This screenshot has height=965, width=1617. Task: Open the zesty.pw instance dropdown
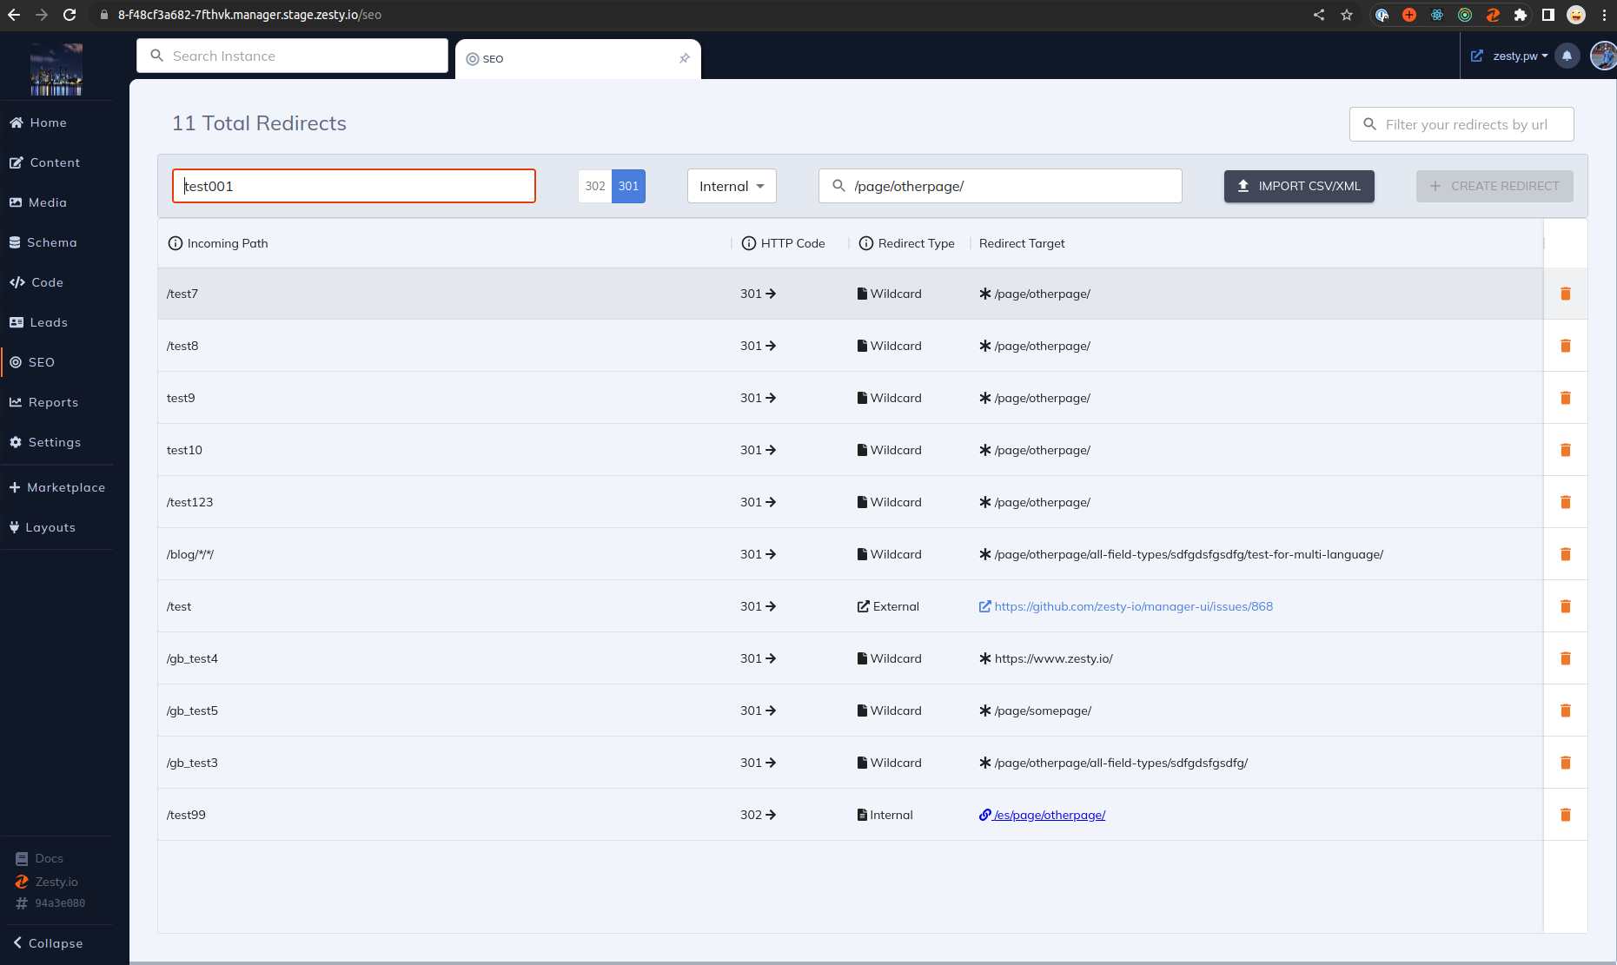click(x=1514, y=56)
